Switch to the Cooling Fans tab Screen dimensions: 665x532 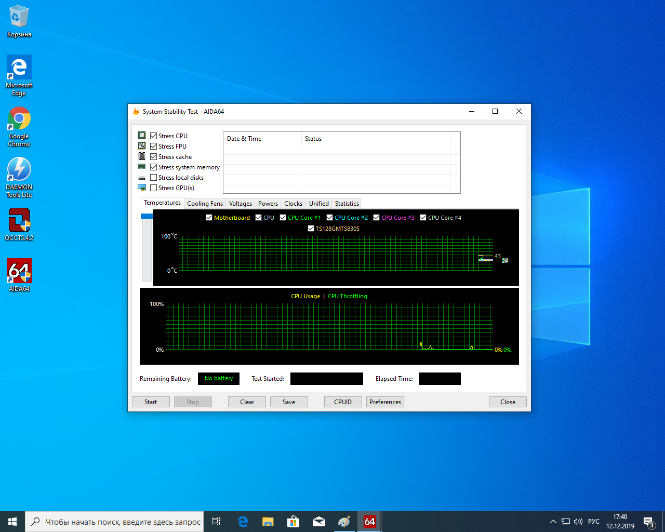click(205, 204)
